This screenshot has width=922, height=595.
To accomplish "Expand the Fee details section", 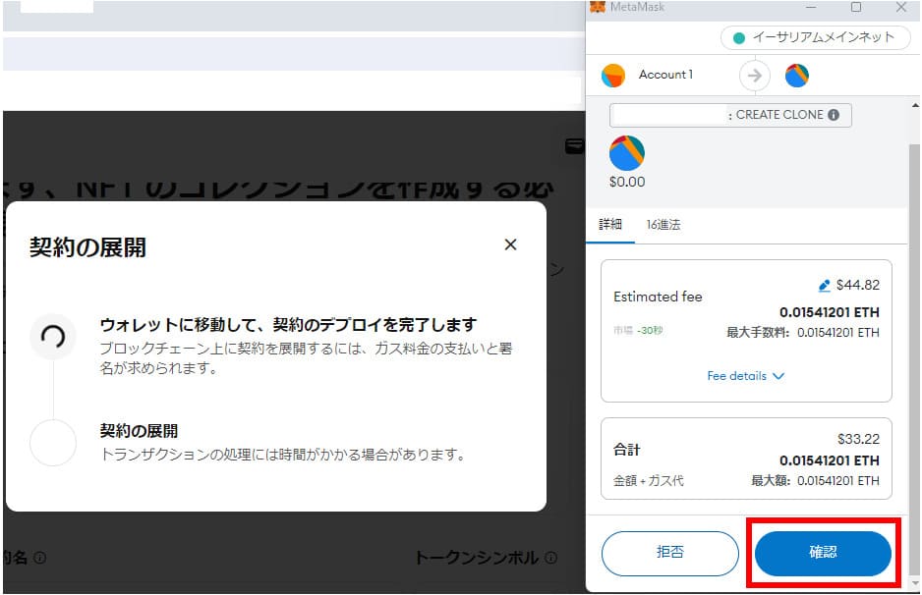I will [x=746, y=376].
